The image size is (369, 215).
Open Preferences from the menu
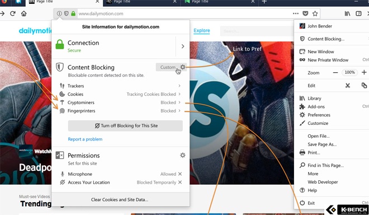pyautogui.click(x=332, y=115)
